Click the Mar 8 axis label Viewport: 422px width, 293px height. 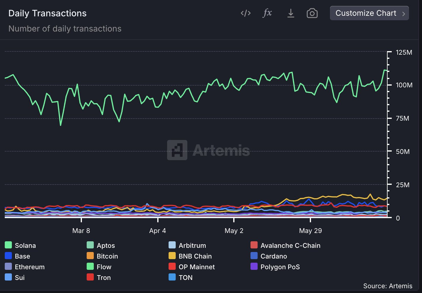81,231
